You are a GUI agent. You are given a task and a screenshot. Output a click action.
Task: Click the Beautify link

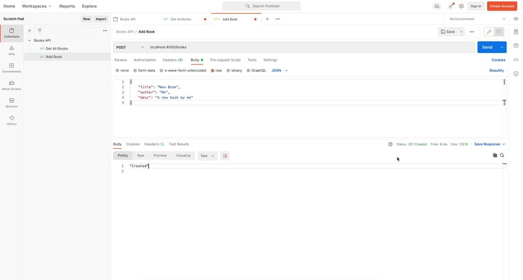[496, 70]
